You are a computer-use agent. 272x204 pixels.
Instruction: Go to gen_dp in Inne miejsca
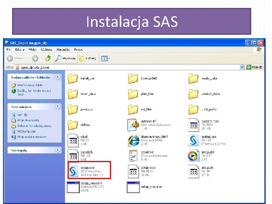(22, 115)
